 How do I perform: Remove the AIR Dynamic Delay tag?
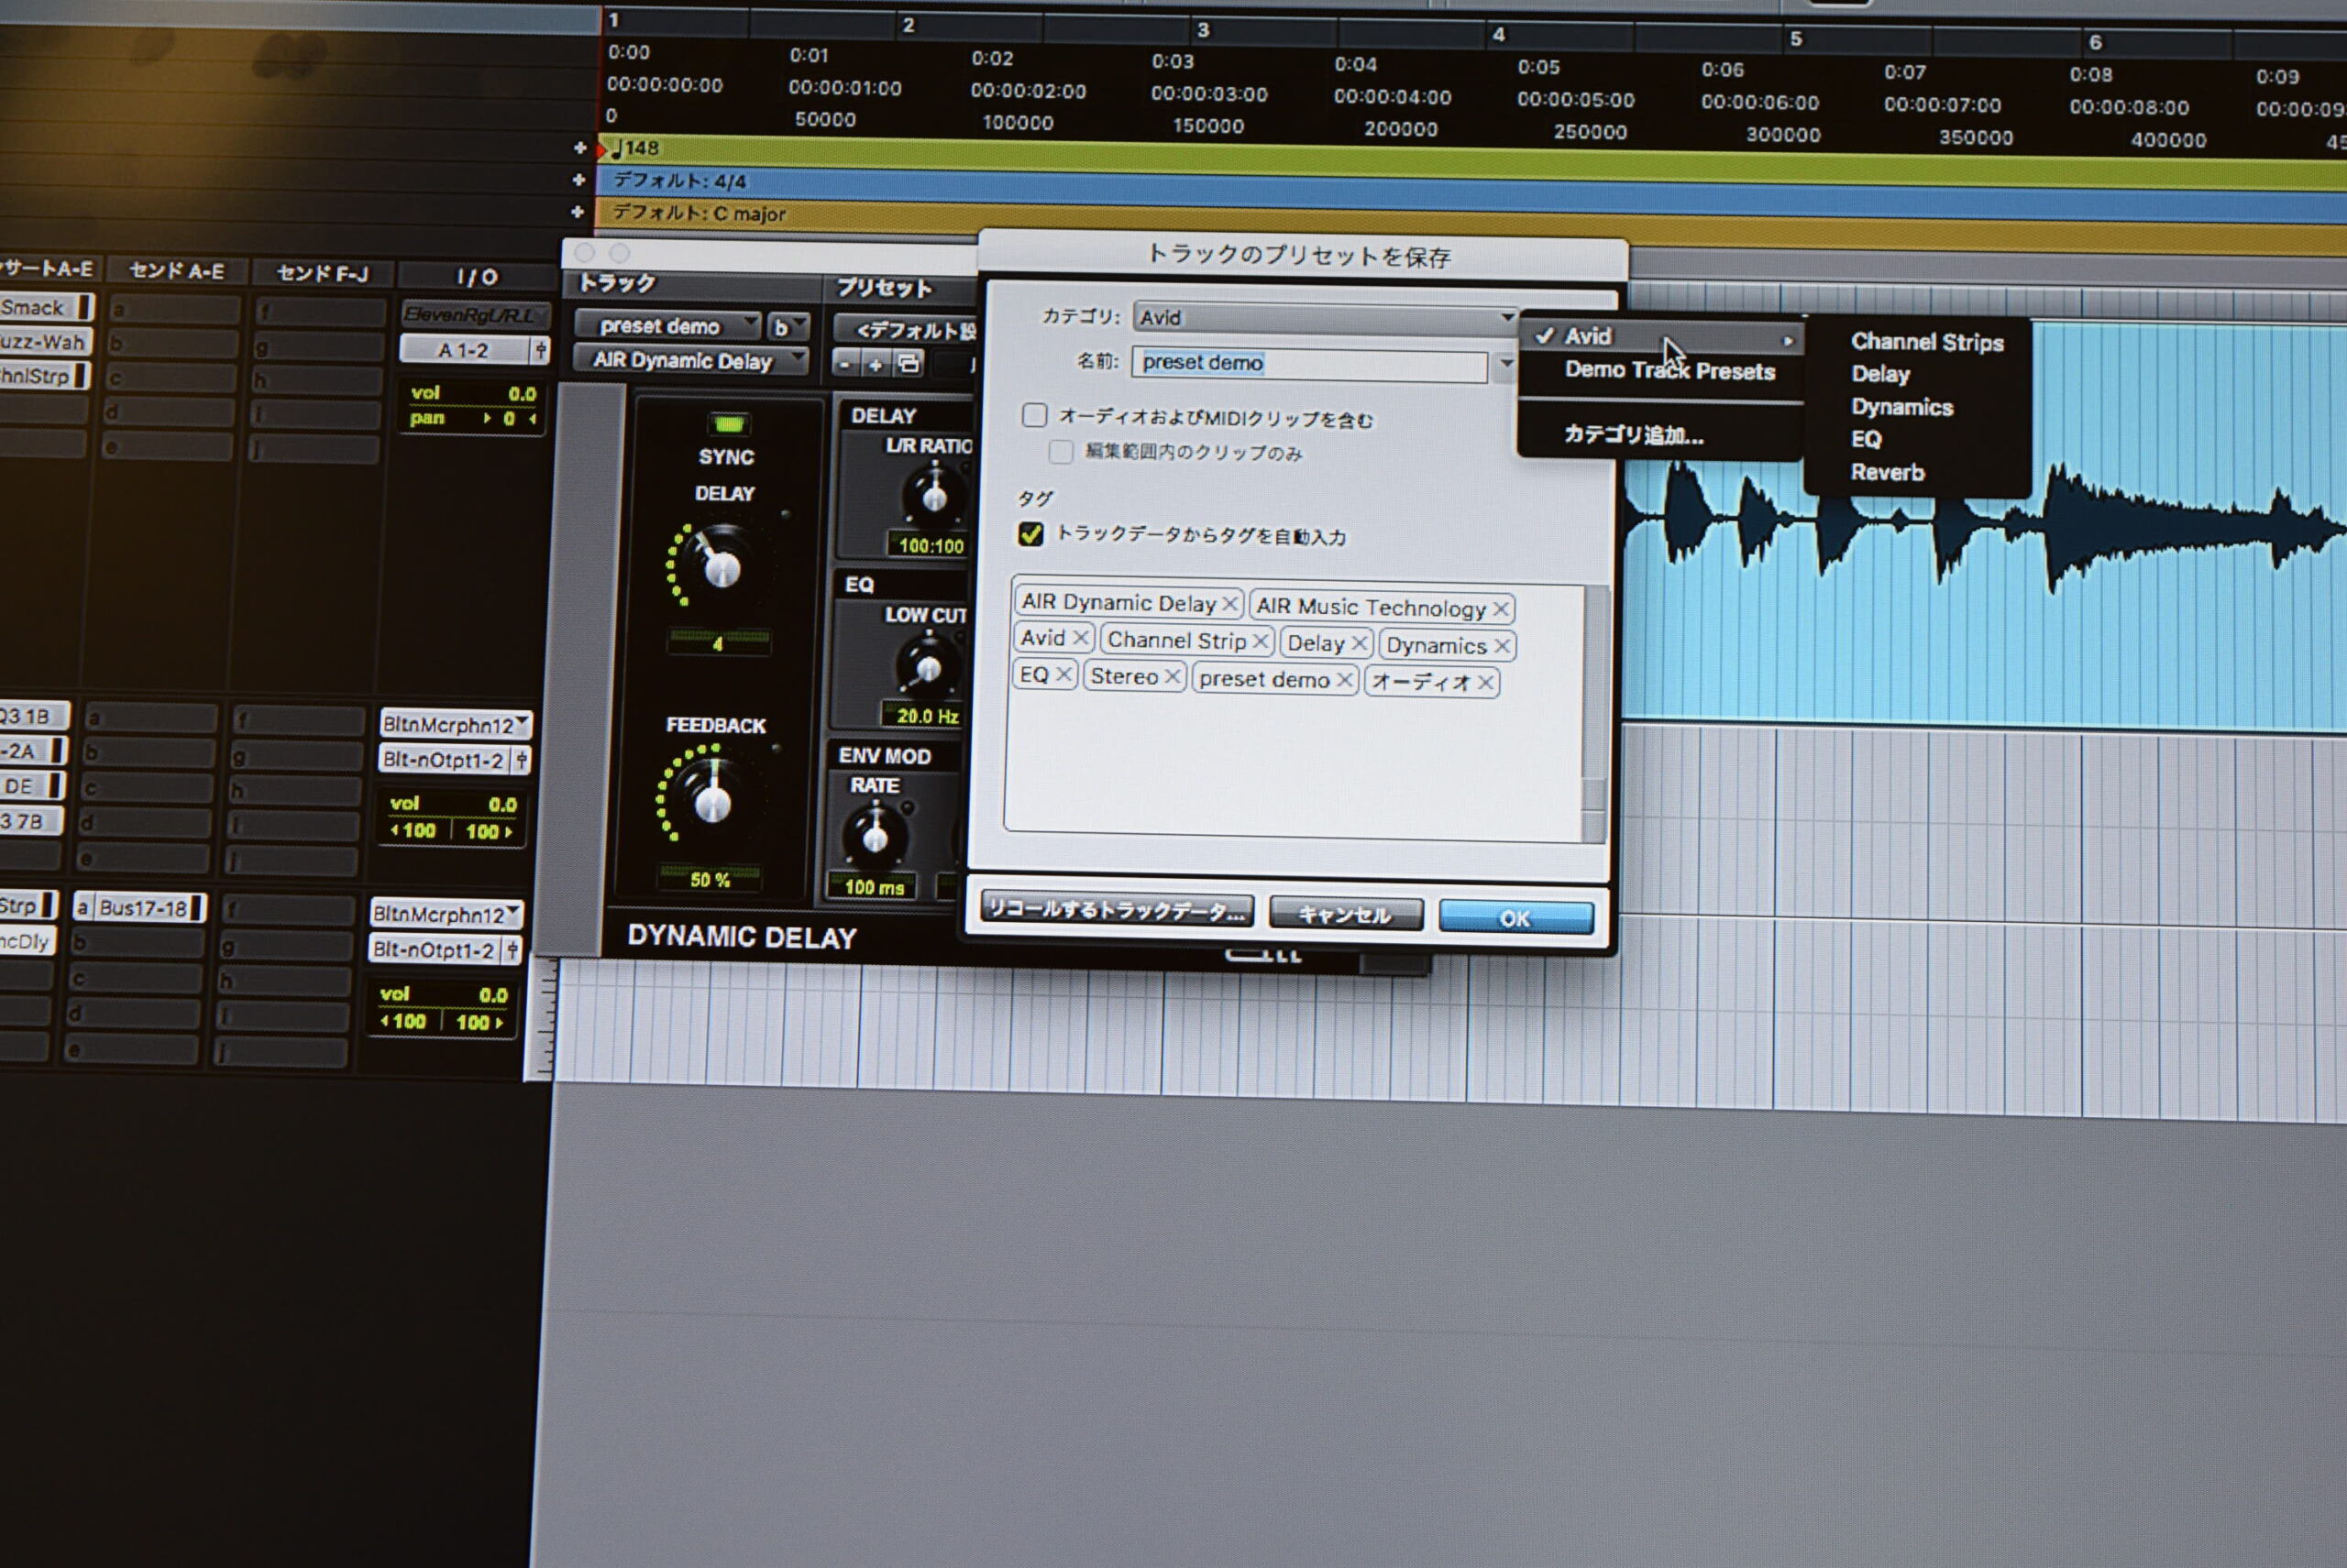click(1229, 604)
